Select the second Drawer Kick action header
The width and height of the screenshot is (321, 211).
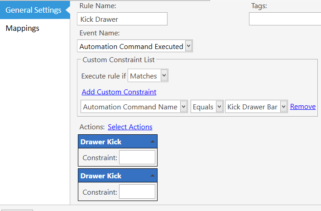(x=118, y=176)
